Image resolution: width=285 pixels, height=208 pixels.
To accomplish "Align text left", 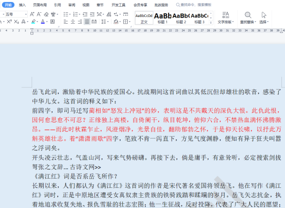I will click(x=66, y=22).
